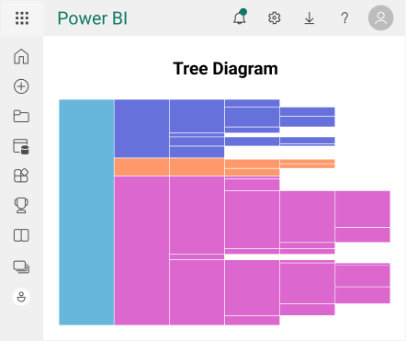Click the Power BI logo text
The image size is (406, 341).
[x=93, y=18]
